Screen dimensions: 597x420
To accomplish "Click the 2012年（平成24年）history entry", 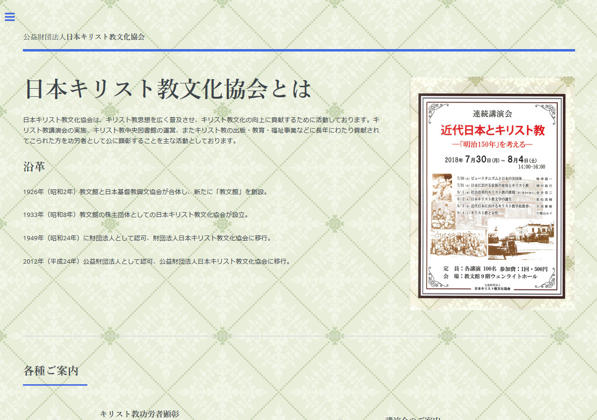I will [157, 261].
